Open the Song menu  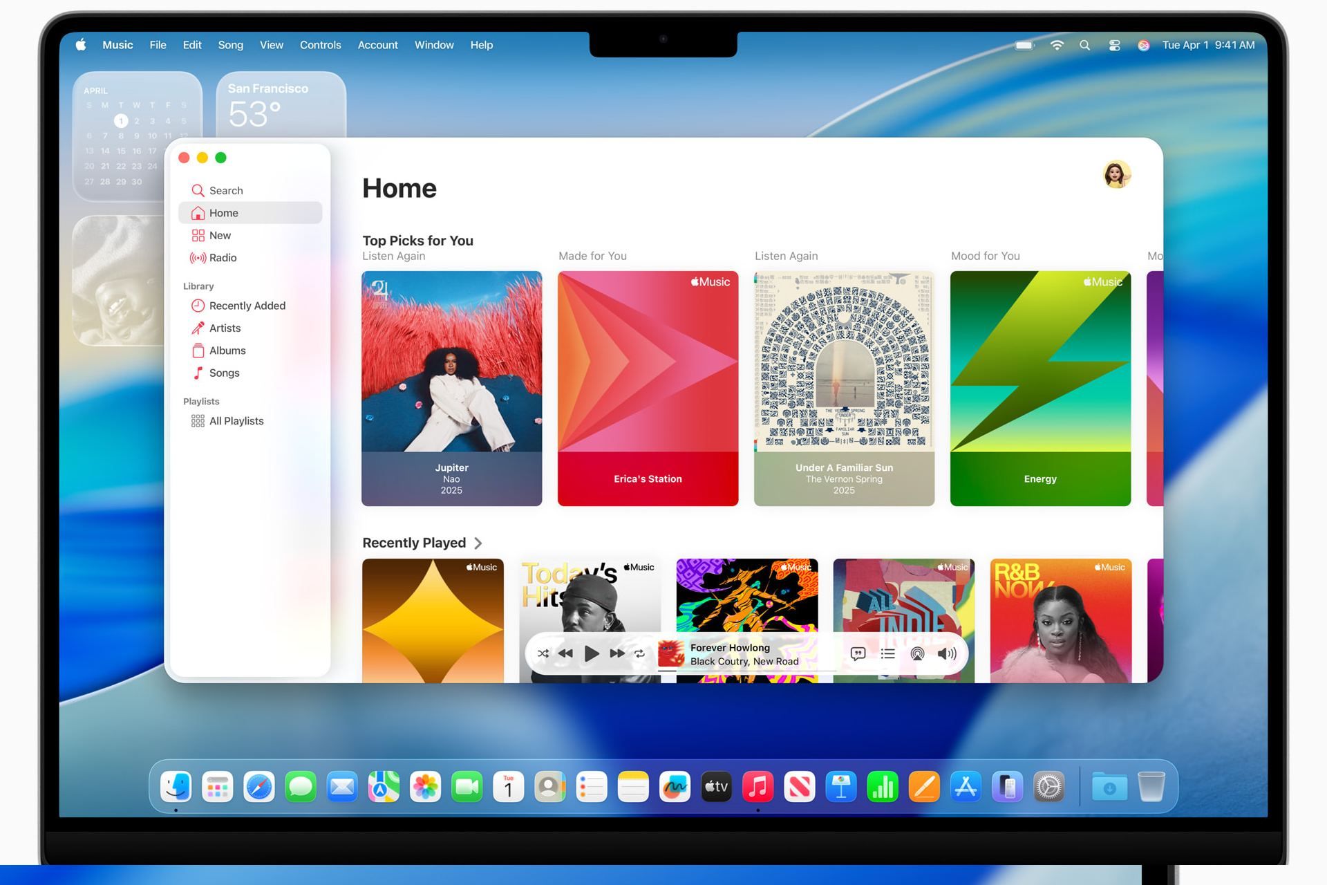[230, 45]
